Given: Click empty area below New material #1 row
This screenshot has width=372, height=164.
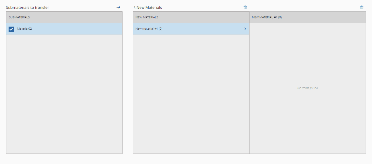Looking at the screenshot, I should click(x=191, y=95).
